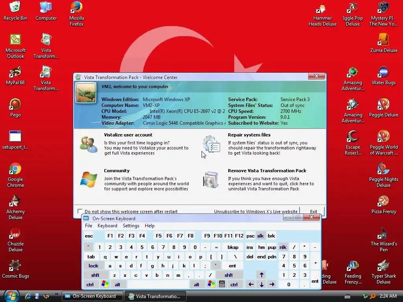Image resolution: width=403 pixels, height=302 pixels.
Task: Select the Mystery PI desktop icon
Action: (383, 13)
